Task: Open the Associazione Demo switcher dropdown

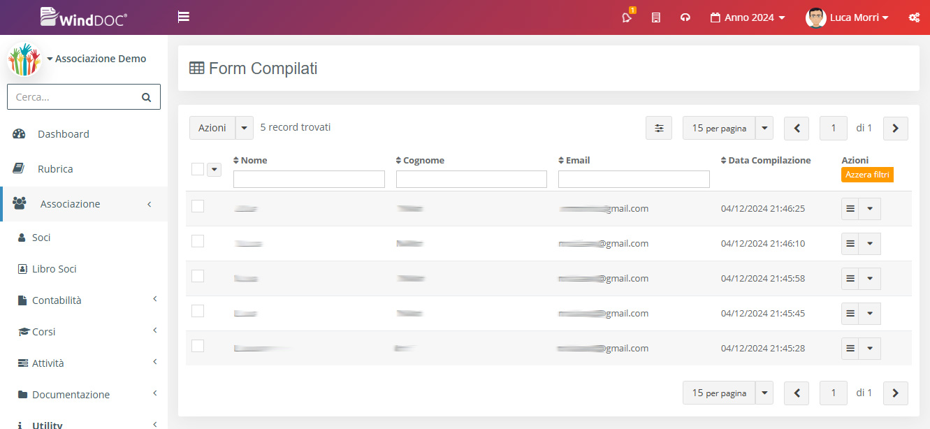Action: click(96, 59)
